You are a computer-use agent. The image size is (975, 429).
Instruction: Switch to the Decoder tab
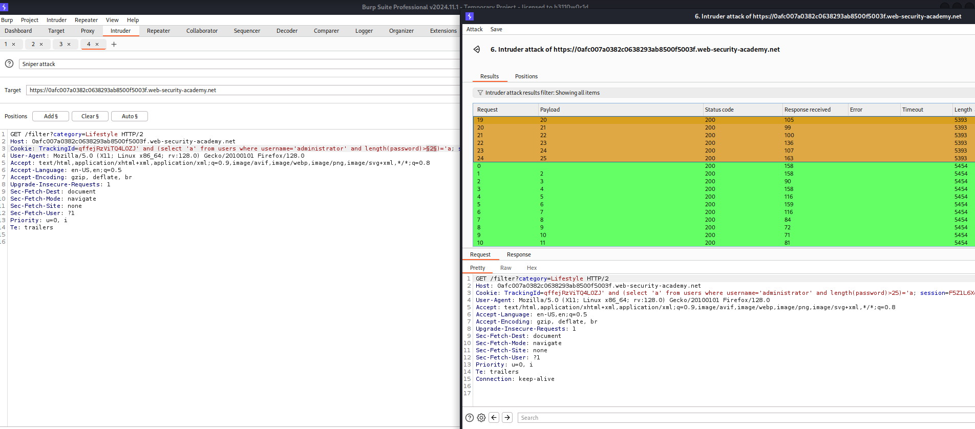[x=287, y=31]
